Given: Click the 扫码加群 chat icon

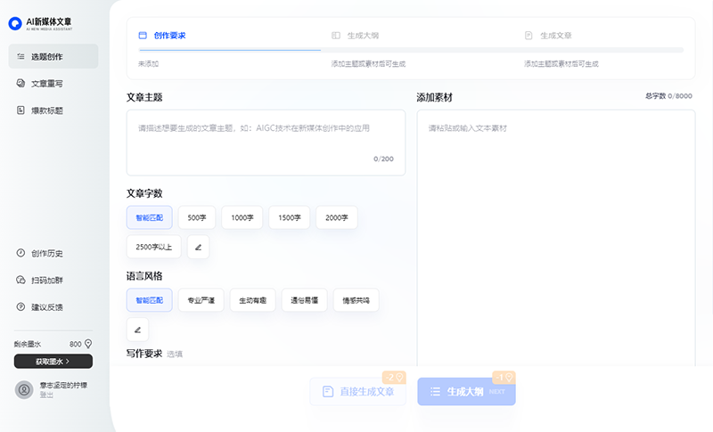Looking at the screenshot, I should tap(20, 280).
